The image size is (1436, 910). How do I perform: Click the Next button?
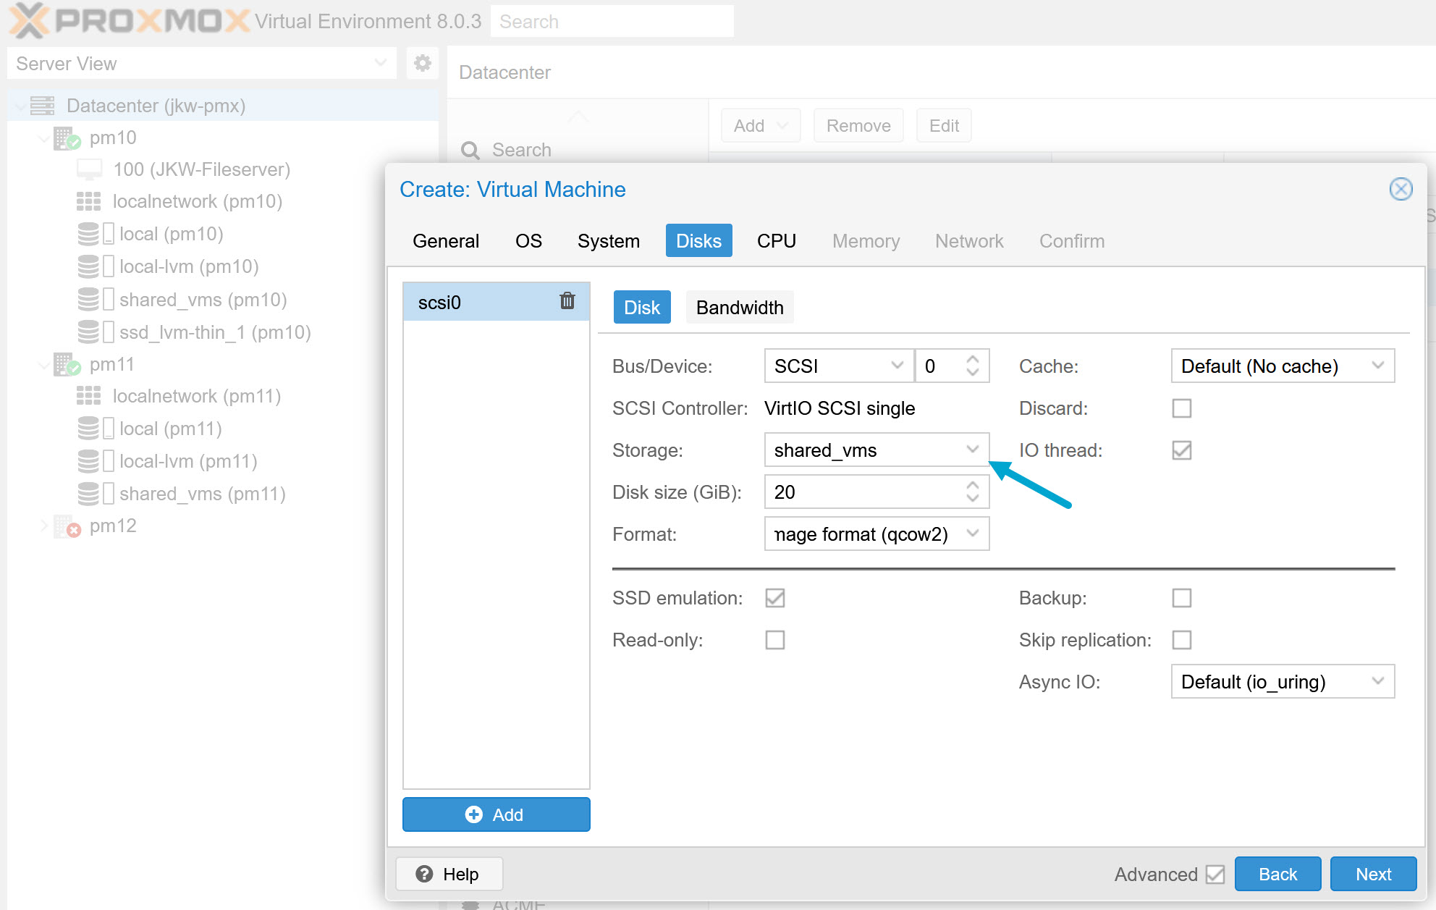click(x=1373, y=874)
